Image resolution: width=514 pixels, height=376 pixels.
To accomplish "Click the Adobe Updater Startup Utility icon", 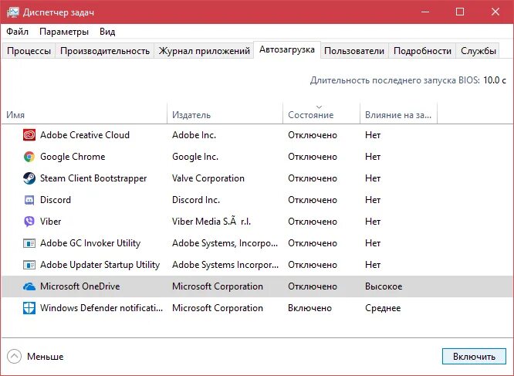I will point(29,265).
